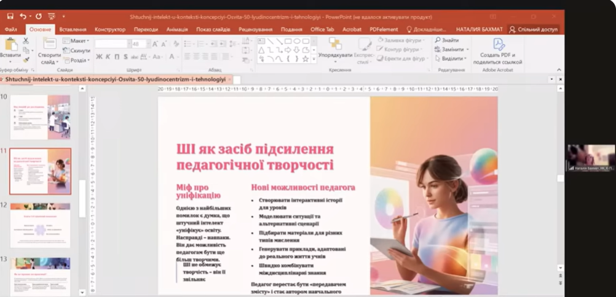Expand the Макет layout dropdown
This screenshot has width=616, height=297.
pos(79,40)
